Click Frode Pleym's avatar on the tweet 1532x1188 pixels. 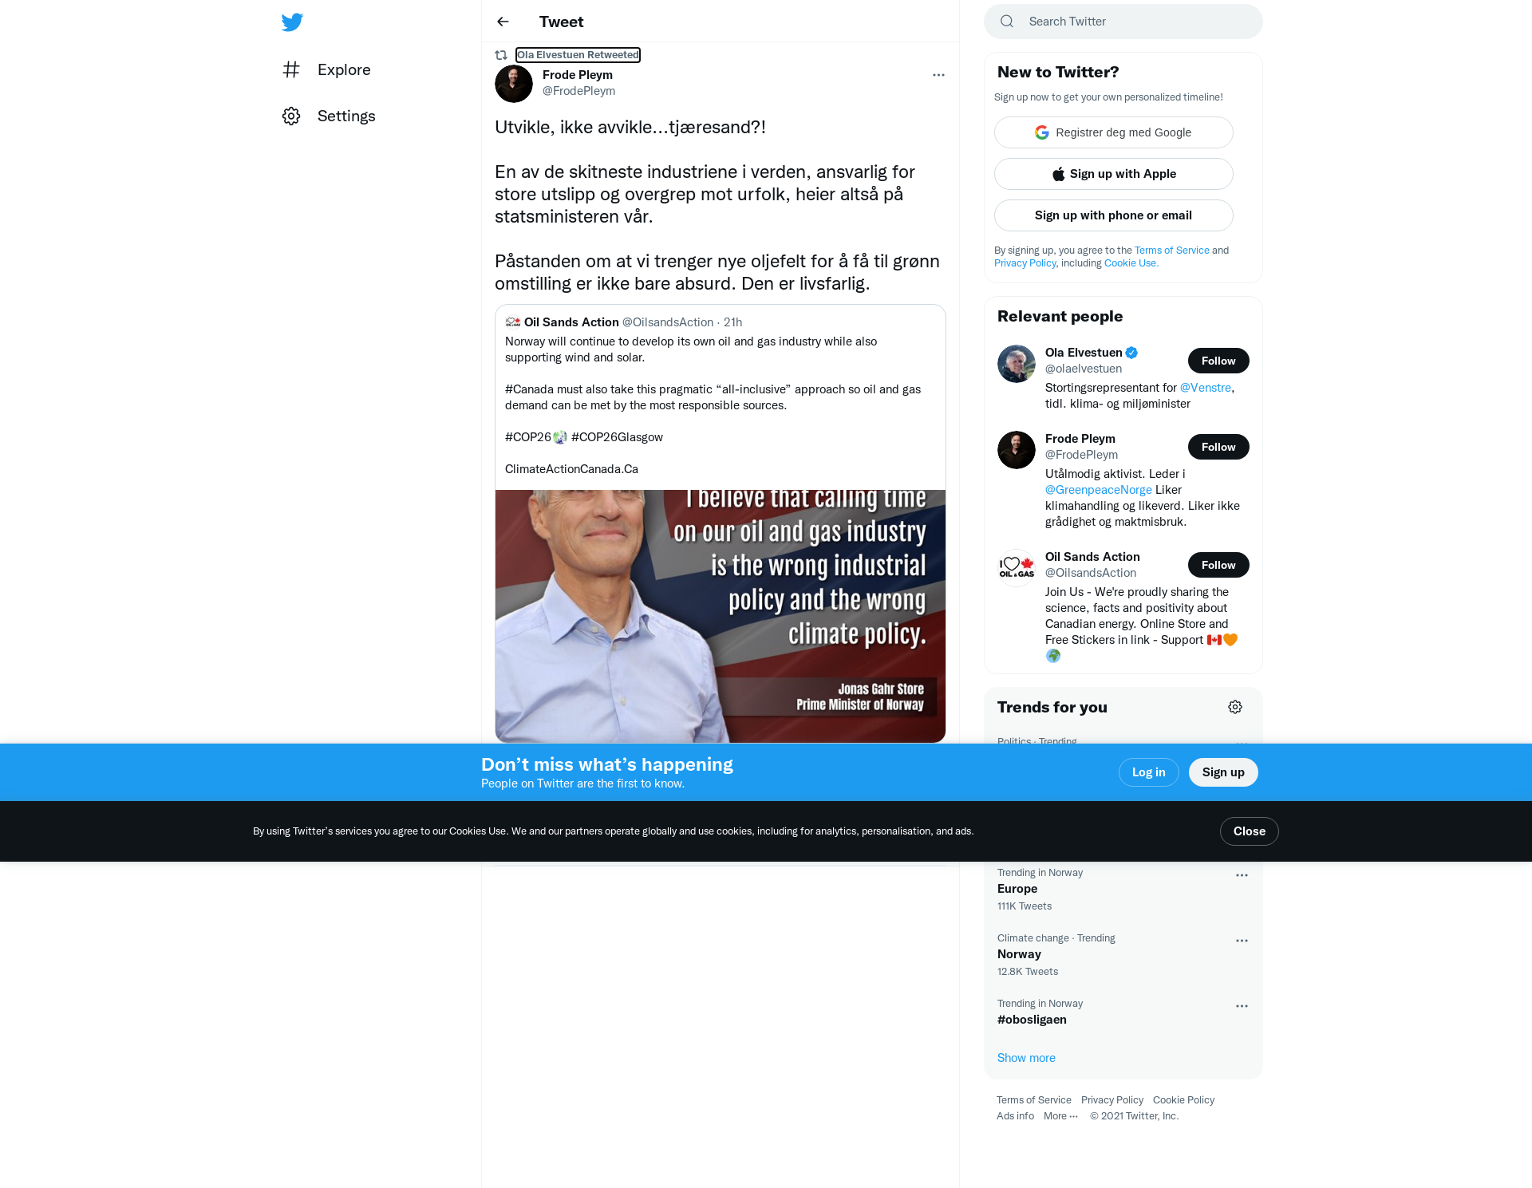(x=514, y=84)
